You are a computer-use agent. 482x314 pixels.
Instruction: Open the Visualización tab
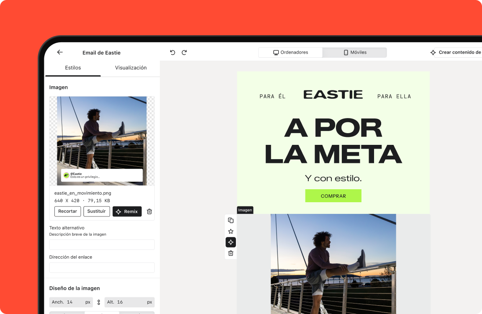(x=131, y=68)
